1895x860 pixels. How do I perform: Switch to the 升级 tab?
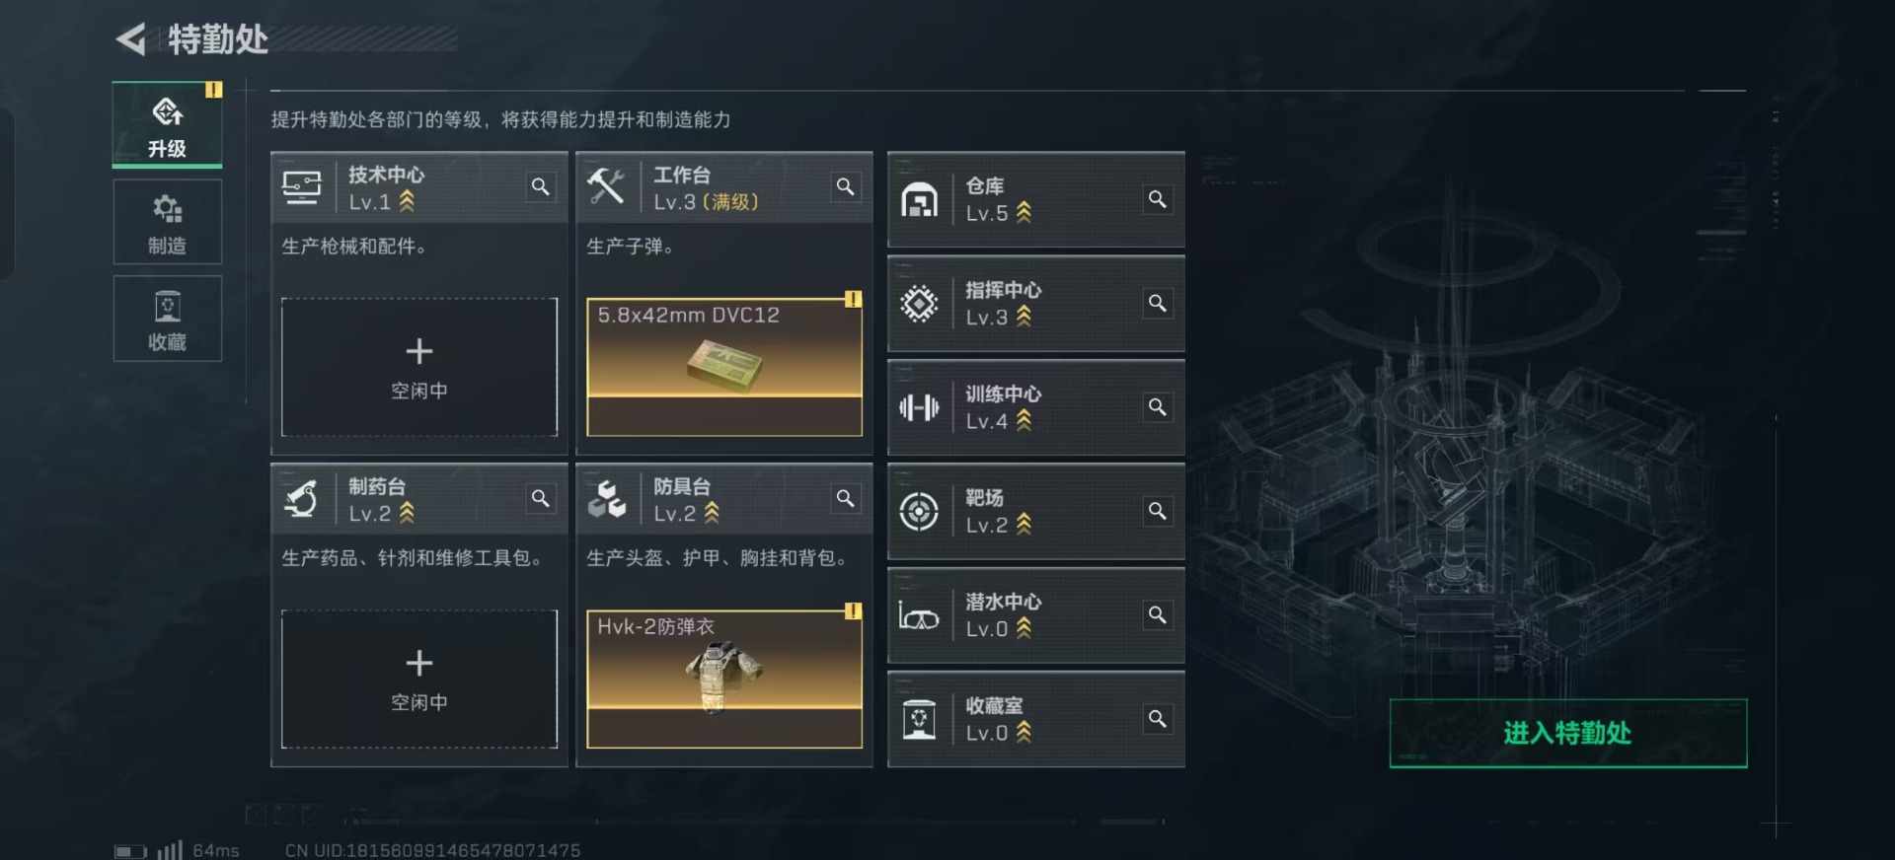click(167, 125)
